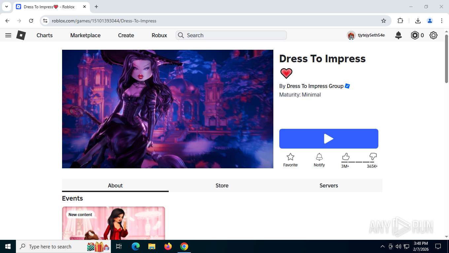Click the verified badge beside group name

coord(347,86)
